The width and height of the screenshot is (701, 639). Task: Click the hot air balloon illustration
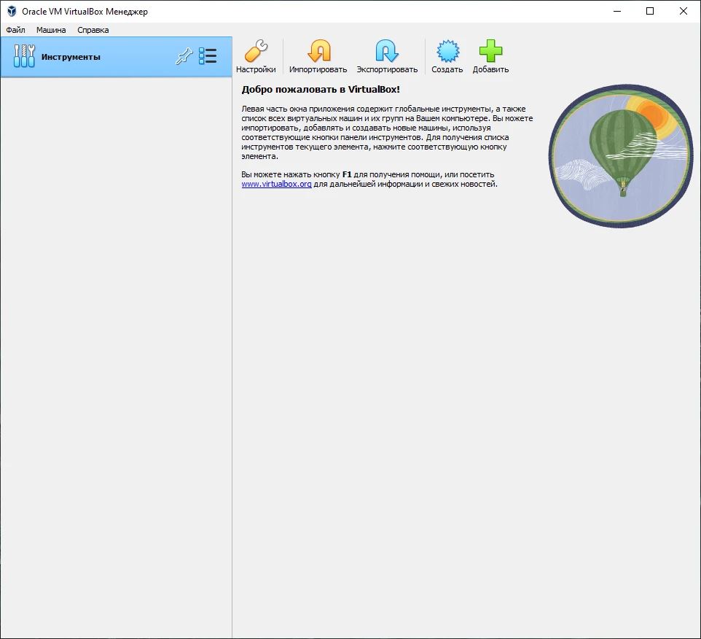[x=619, y=155]
